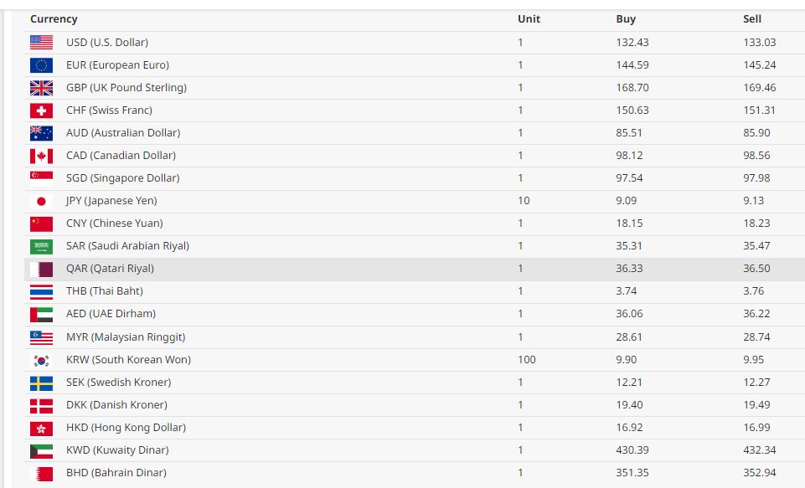Click the MYR (Malaysian Ringgit) label

[x=126, y=337]
